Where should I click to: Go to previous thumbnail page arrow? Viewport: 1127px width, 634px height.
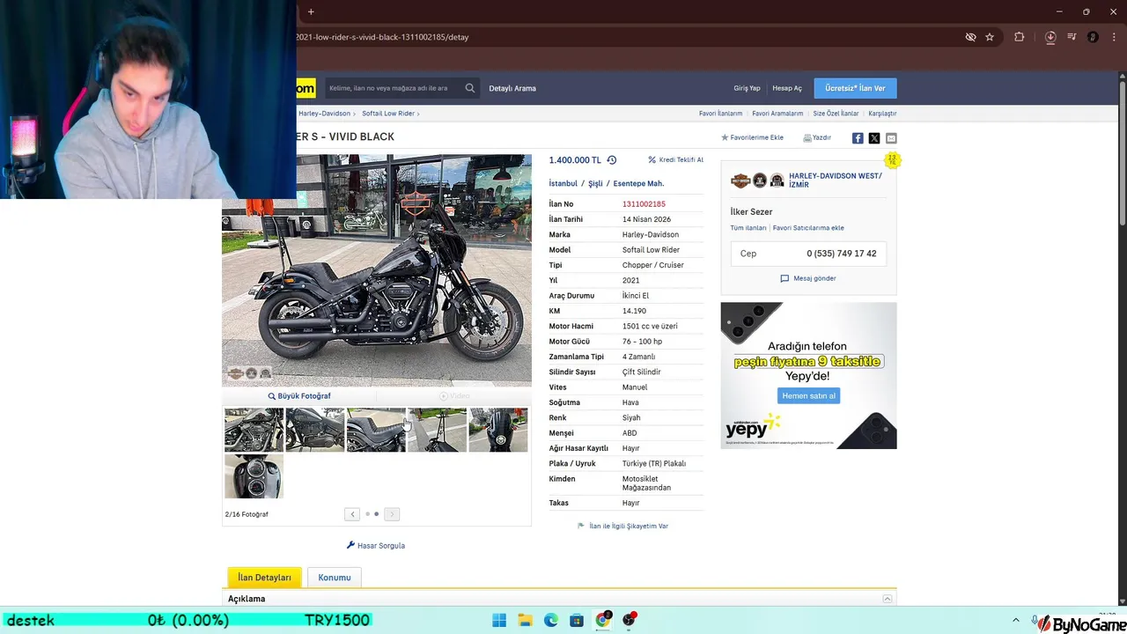352,514
